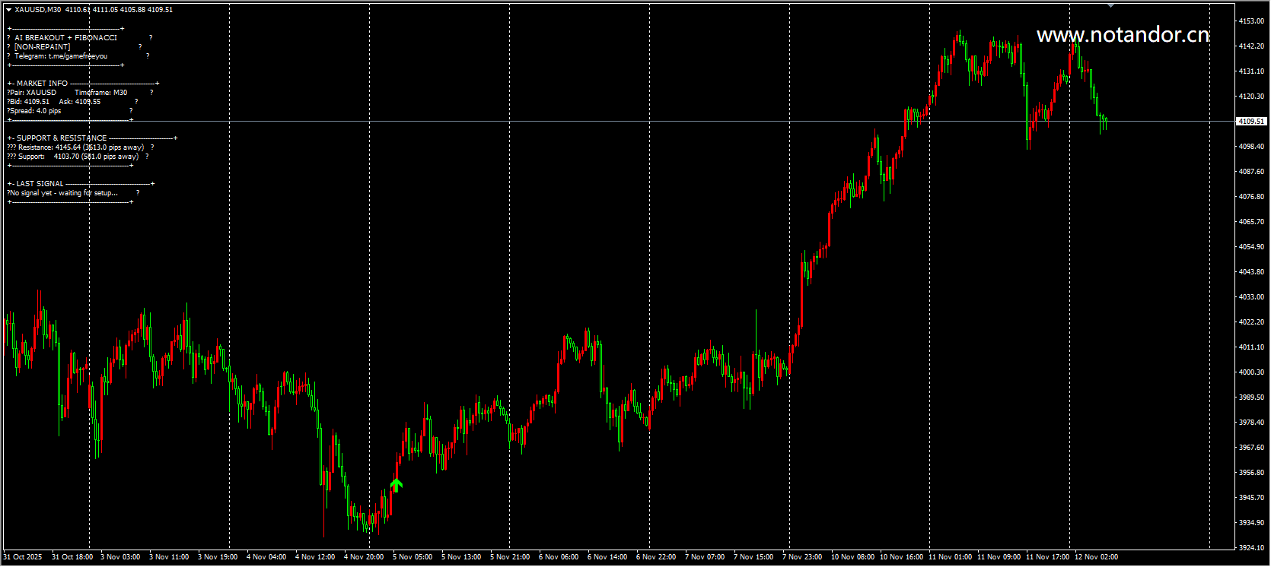
Task: Select the 3989.50 price scale label
Action: (1251, 398)
